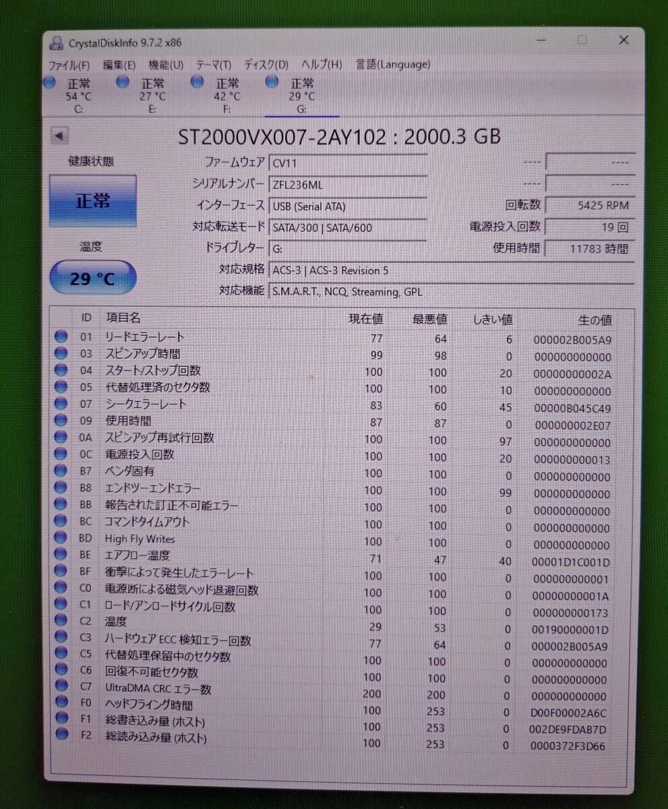Open the 言語(Language) menu
This screenshot has width=668, height=809.
click(393, 65)
